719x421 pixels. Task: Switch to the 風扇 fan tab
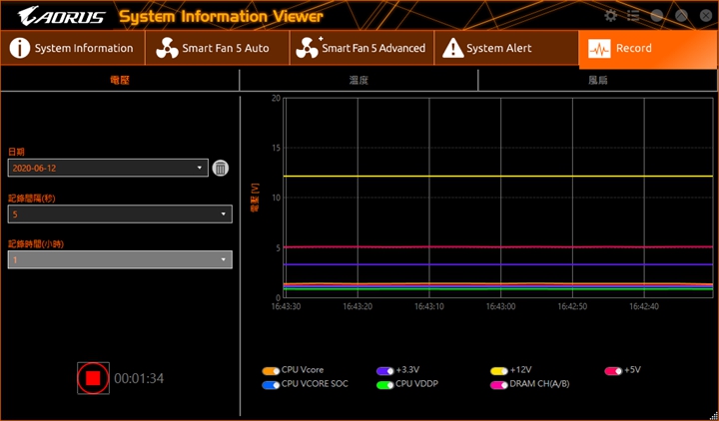[597, 80]
